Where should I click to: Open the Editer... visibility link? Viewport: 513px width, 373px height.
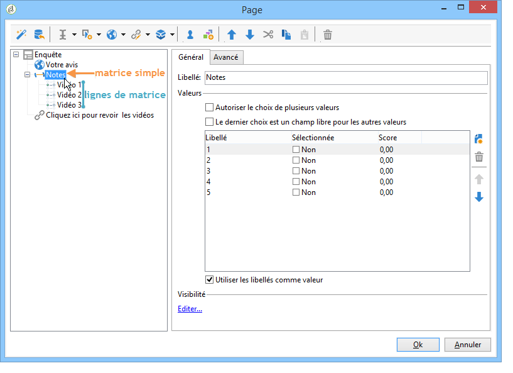[190, 309]
